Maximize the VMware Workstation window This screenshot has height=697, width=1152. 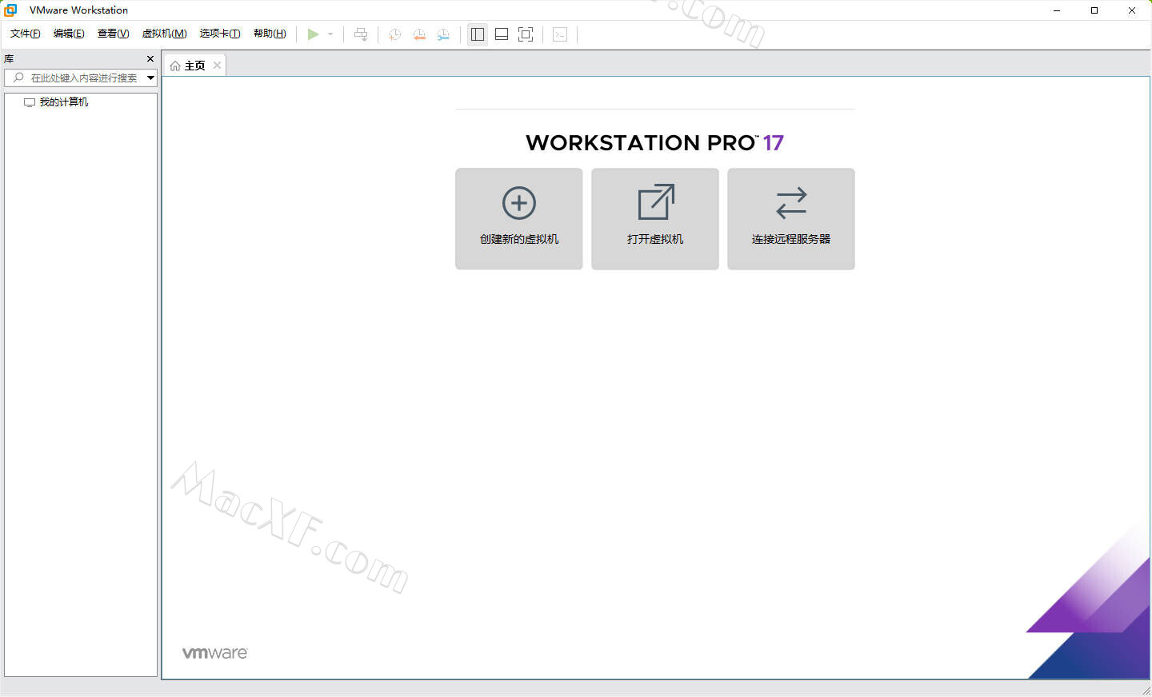pos(1094,10)
